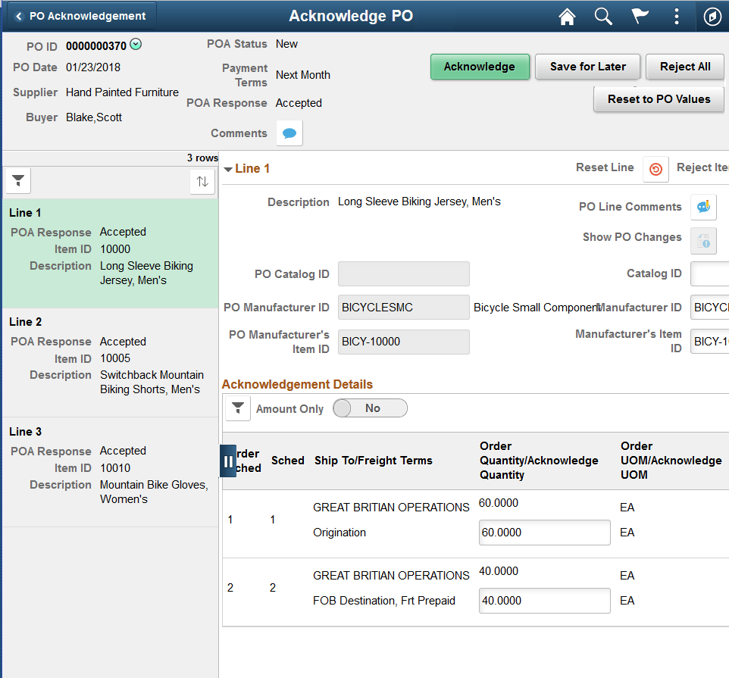Viewport: 729px width, 678px height.
Task: Click the Manufacturer's Item ID input field
Action: (x=709, y=342)
